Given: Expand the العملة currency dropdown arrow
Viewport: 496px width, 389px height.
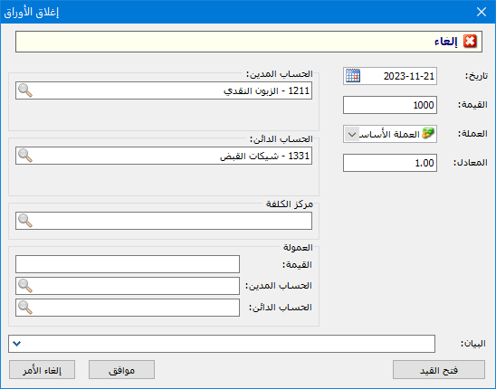Looking at the screenshot, I should (x=352, y=134).
